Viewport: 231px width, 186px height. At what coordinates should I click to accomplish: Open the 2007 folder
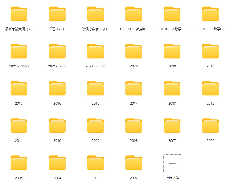tap(172, 125)
